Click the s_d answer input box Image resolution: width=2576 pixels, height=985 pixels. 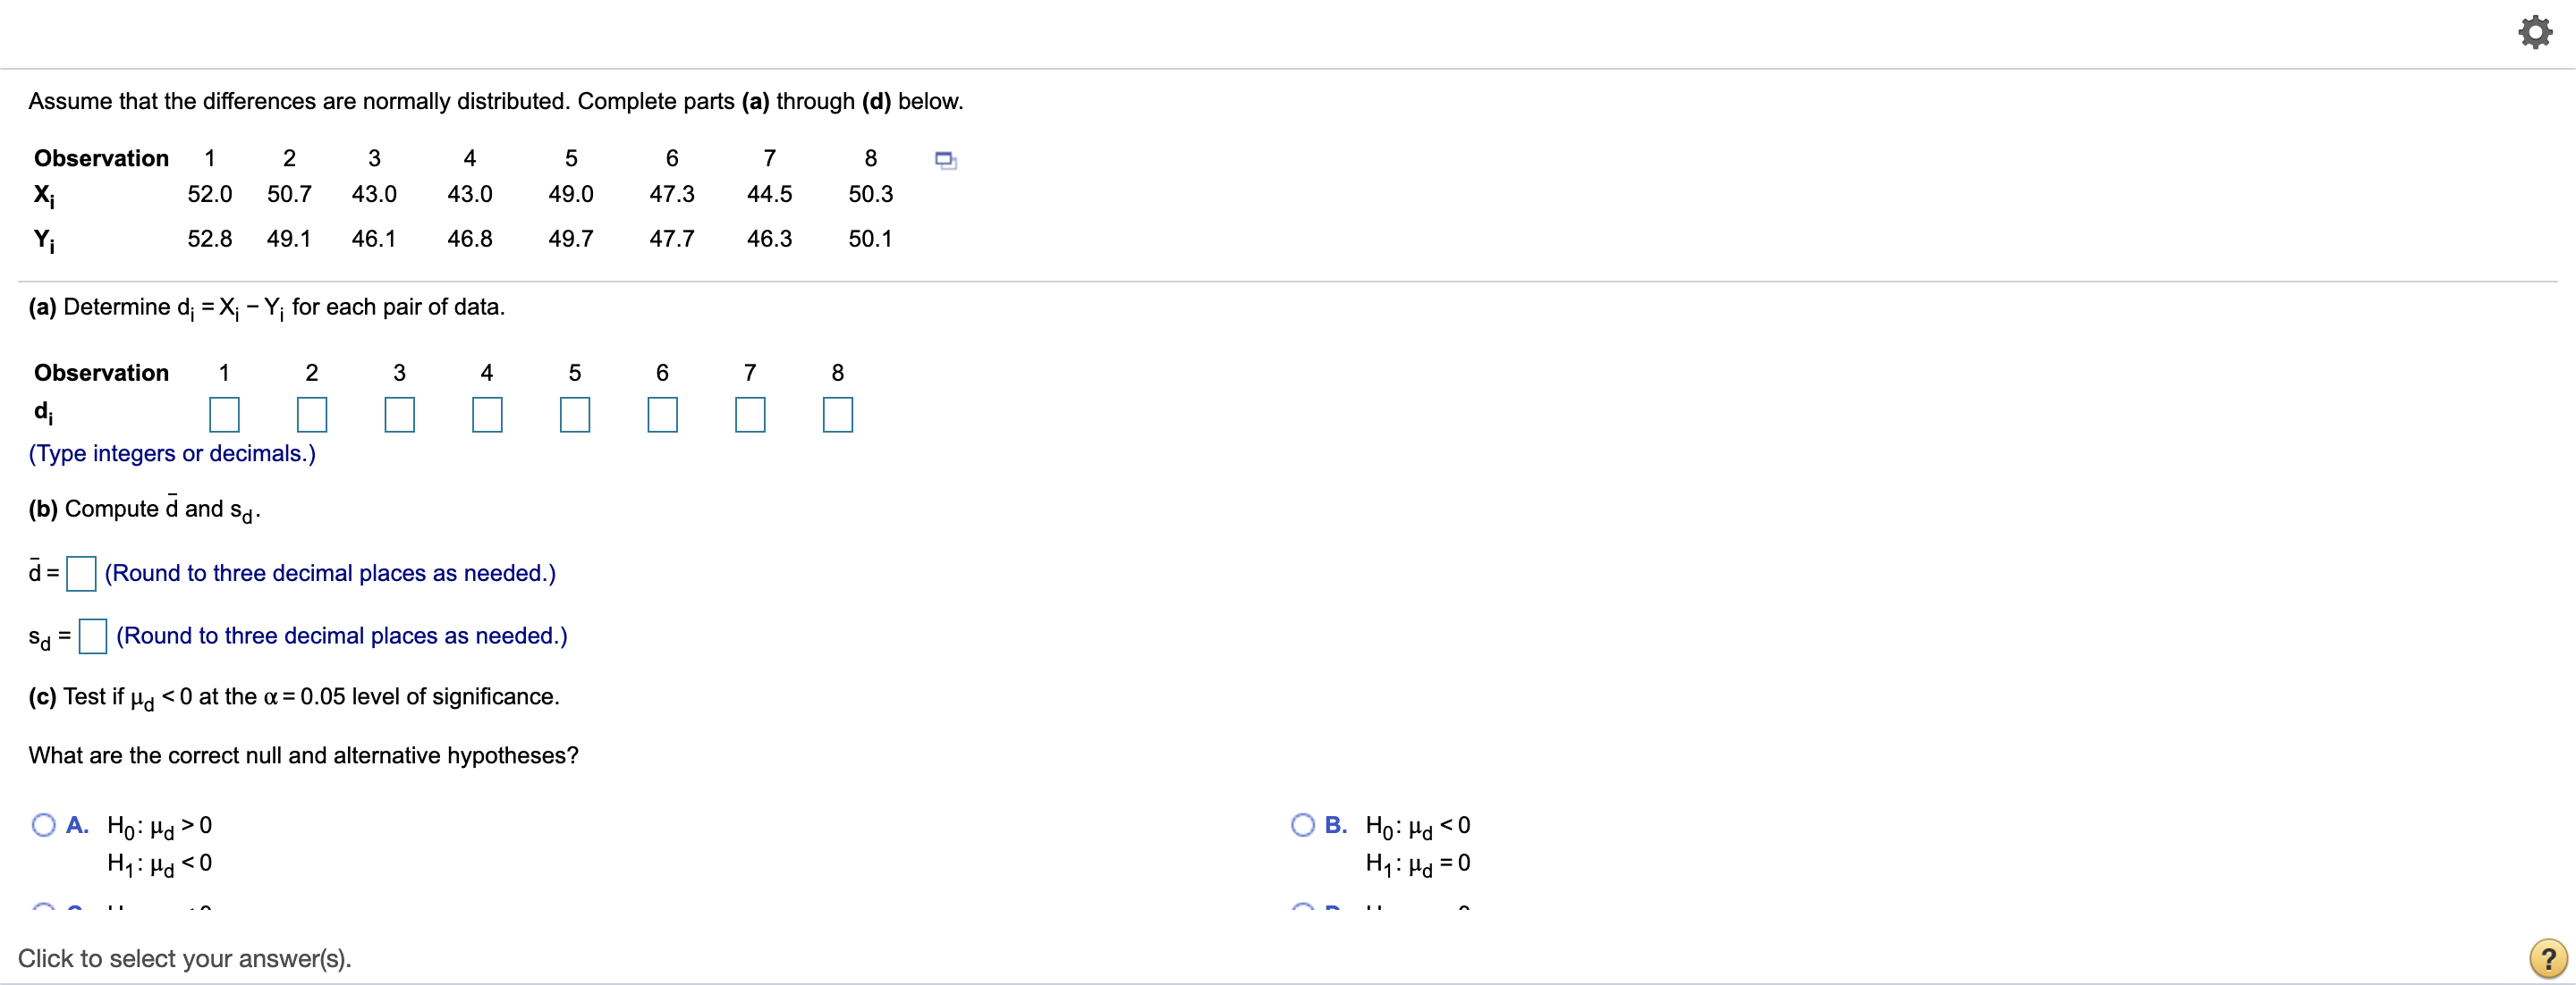[x=92, y=636]
